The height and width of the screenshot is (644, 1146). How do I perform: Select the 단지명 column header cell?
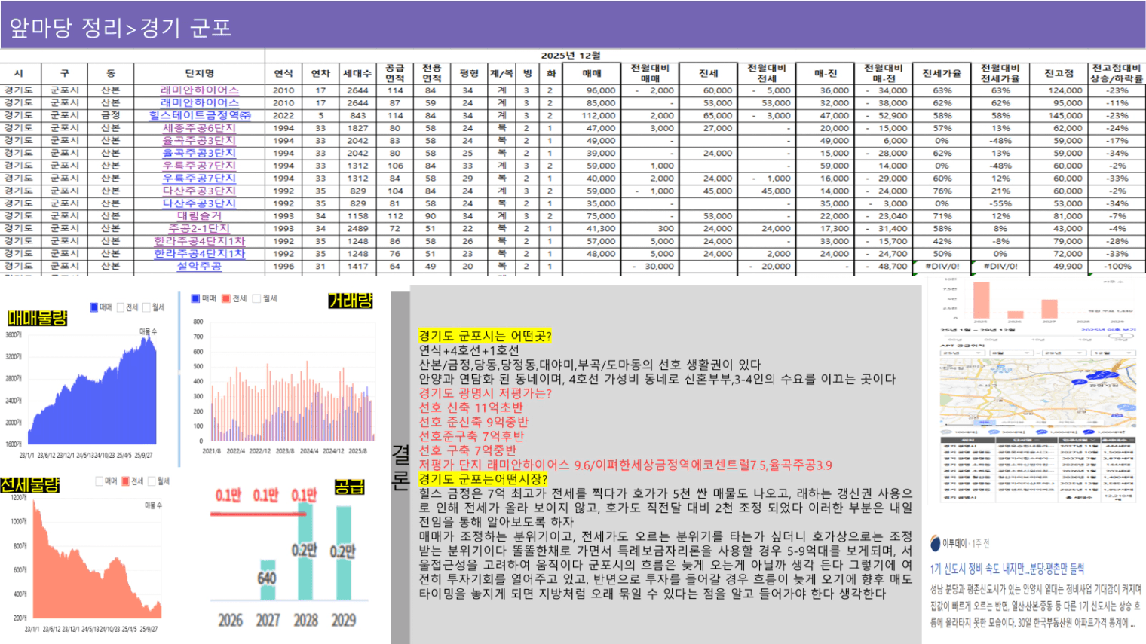[199, 73]
